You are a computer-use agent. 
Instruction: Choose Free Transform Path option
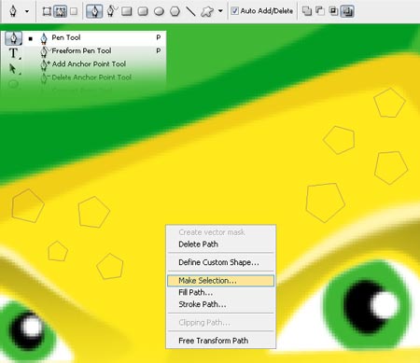pos(220,341)
